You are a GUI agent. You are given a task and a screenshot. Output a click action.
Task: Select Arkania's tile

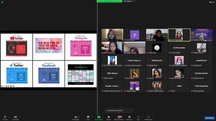click(x=157, y=73)
